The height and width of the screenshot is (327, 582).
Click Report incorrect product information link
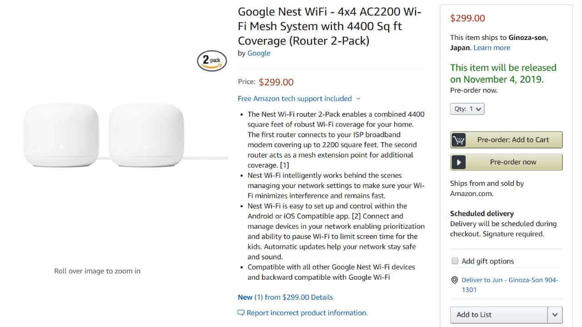307,313
